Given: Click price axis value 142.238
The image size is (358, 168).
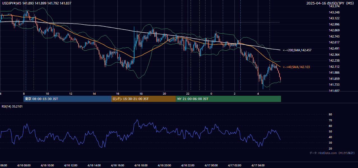Looking at the screenshot, I should [x=334, y=60].
